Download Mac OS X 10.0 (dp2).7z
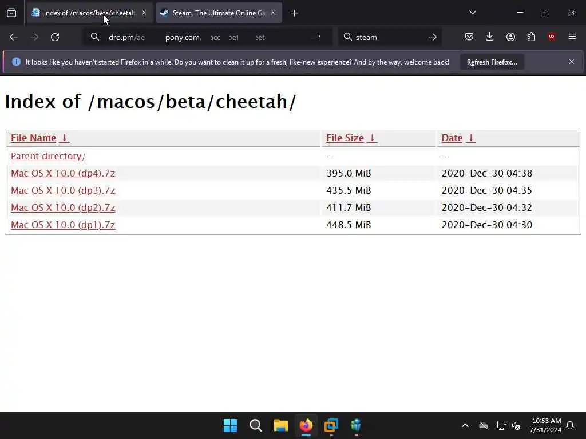This screenshot has height=439, width=586. [63, 207]
